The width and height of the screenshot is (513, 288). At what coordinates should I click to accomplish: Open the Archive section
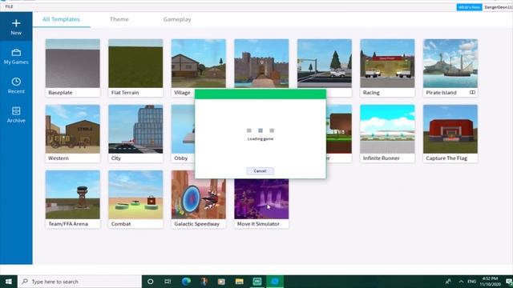click(x=16, y=115)
